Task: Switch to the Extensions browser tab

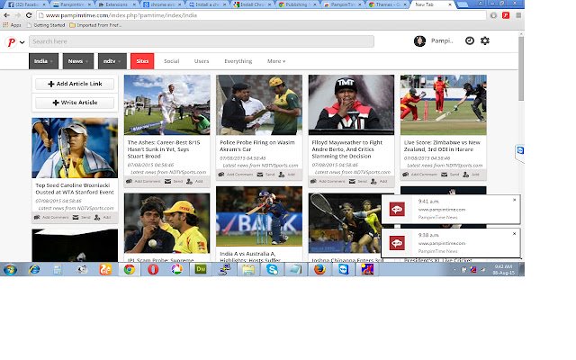Action: point(116,4)
